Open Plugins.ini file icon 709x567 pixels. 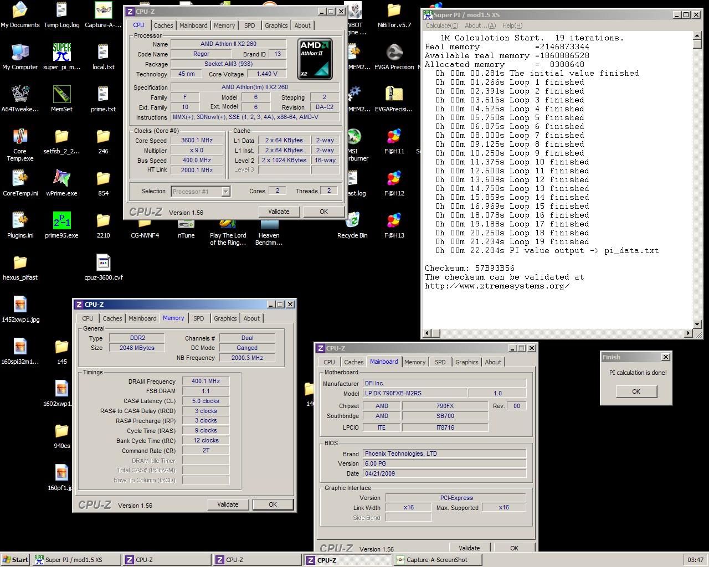point(20,225)
